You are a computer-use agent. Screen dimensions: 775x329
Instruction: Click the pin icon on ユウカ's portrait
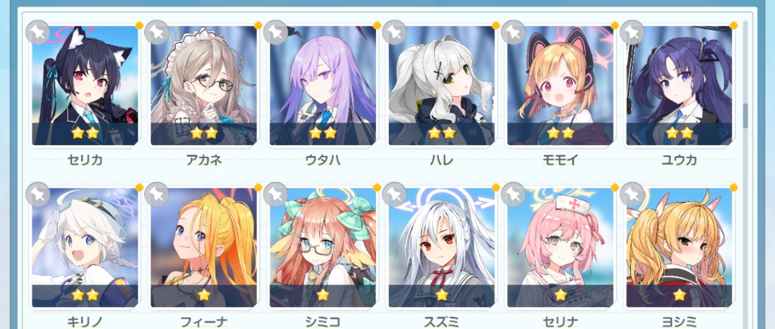click(632, 32)
